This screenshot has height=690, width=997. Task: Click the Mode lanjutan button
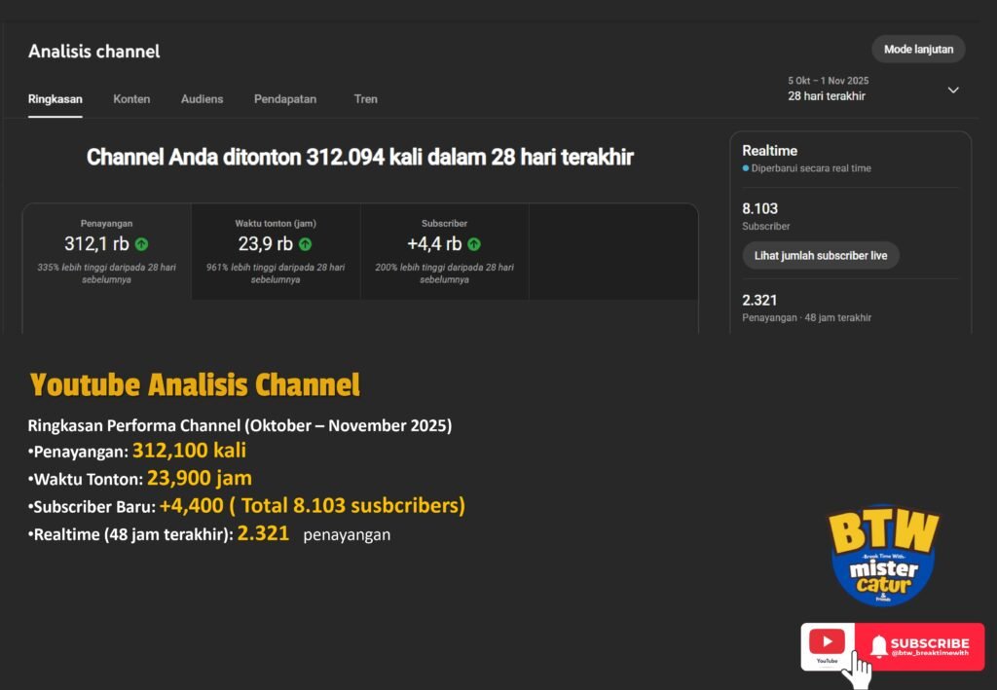(x=918, y=50)
